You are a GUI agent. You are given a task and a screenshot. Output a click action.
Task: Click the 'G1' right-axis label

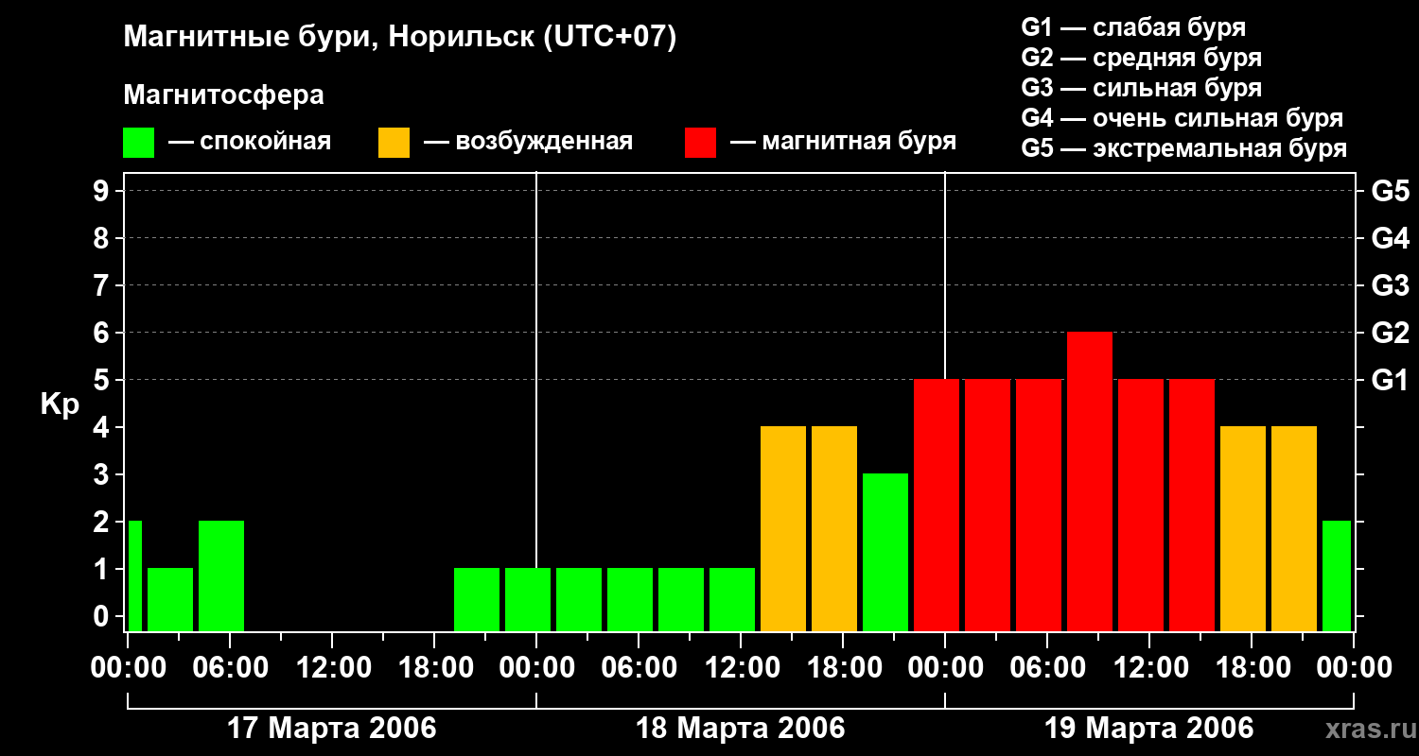tap(1390, 381)
